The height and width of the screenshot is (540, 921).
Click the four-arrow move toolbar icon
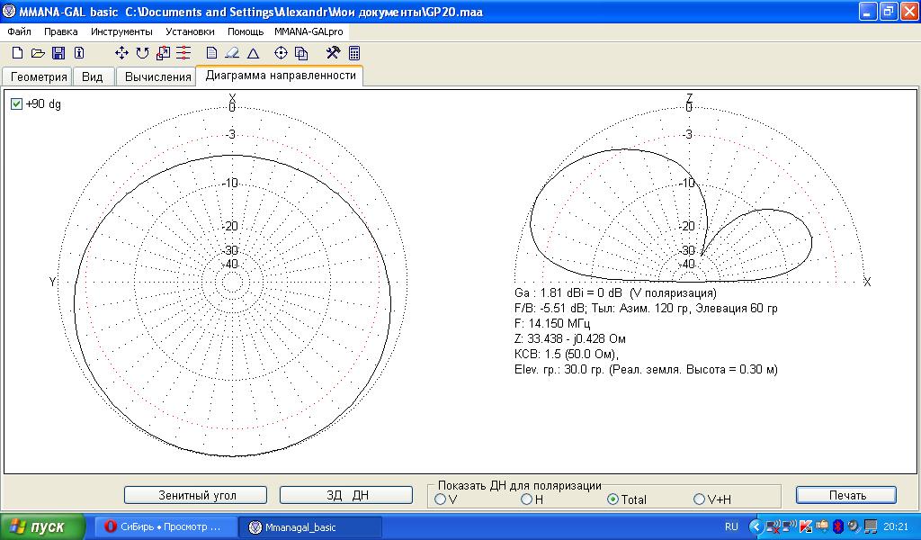click(121, 53)
